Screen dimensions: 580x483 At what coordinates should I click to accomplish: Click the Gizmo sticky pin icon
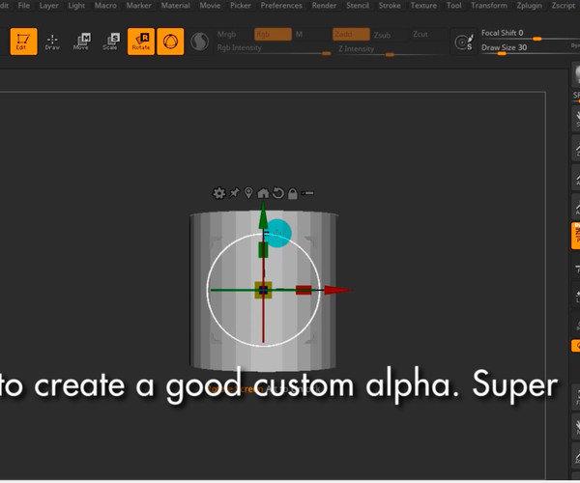(235, 193)
